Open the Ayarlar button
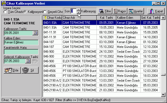This screenshot has width=167, height=103. pyautogui.click(x=136, y=11)
